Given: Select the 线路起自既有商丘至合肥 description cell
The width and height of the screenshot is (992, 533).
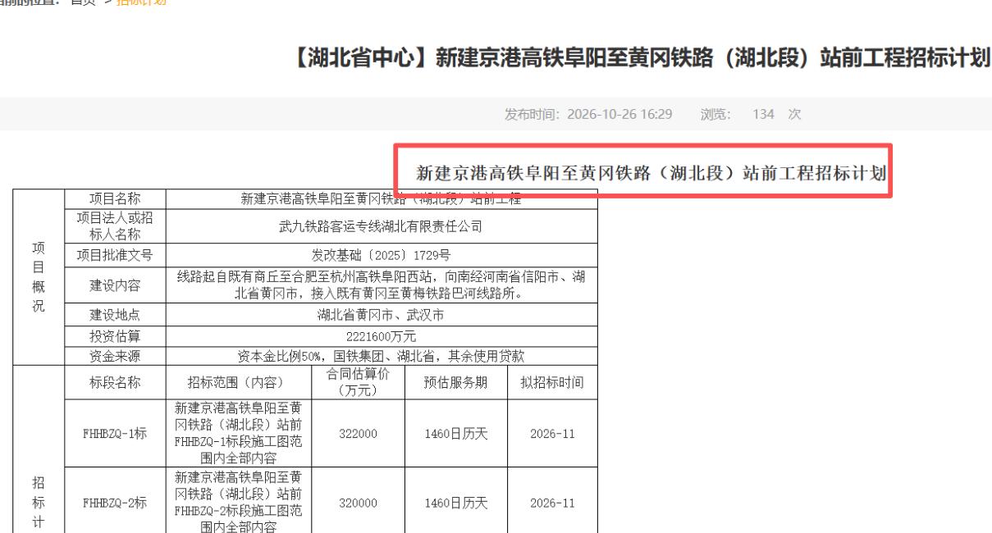Looking at the screenshot, I should [x=382, y=285].
